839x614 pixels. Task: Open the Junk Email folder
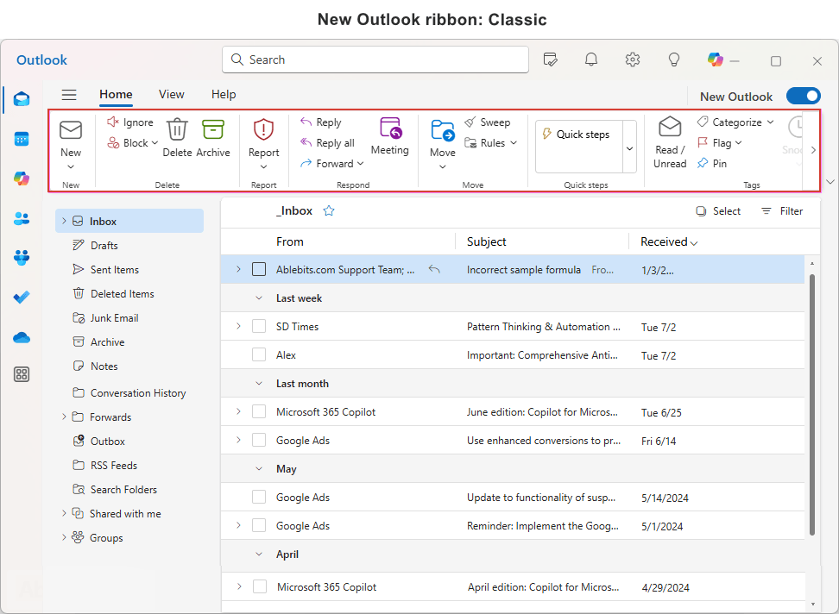(114, 318)
